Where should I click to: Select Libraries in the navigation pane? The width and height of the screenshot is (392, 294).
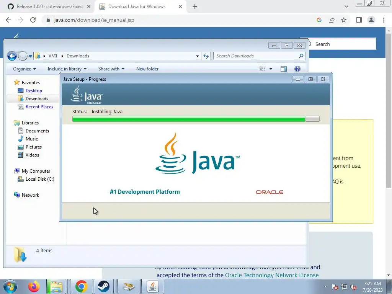pyautogui.click(x=30, y=123)
